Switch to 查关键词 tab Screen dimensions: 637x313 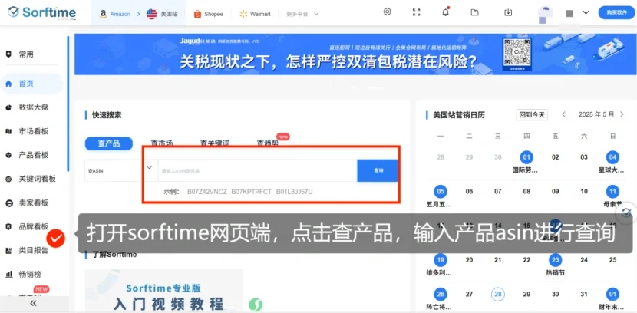coord(215,143)
